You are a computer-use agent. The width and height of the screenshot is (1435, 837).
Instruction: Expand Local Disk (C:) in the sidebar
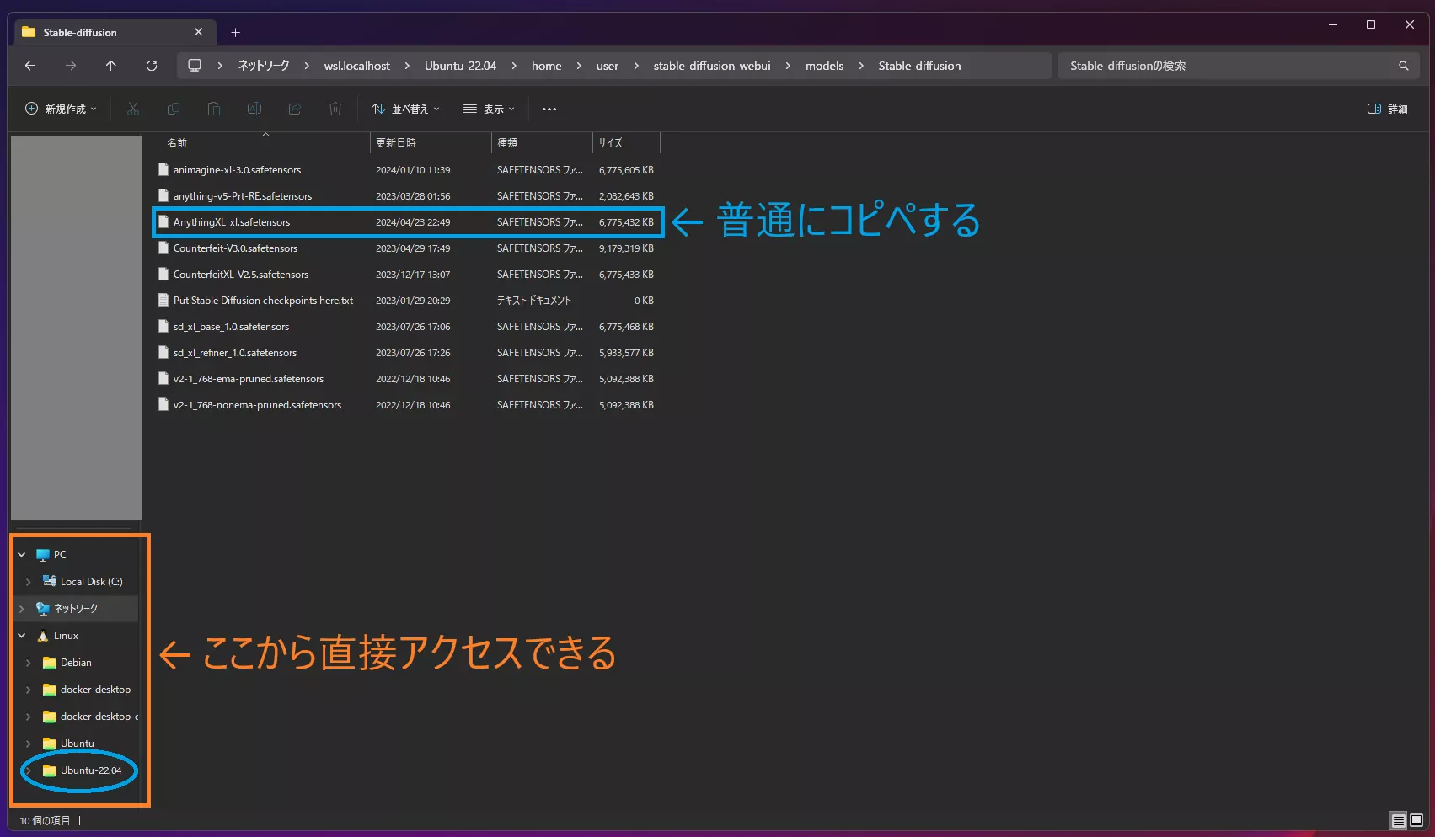(28, 581)
